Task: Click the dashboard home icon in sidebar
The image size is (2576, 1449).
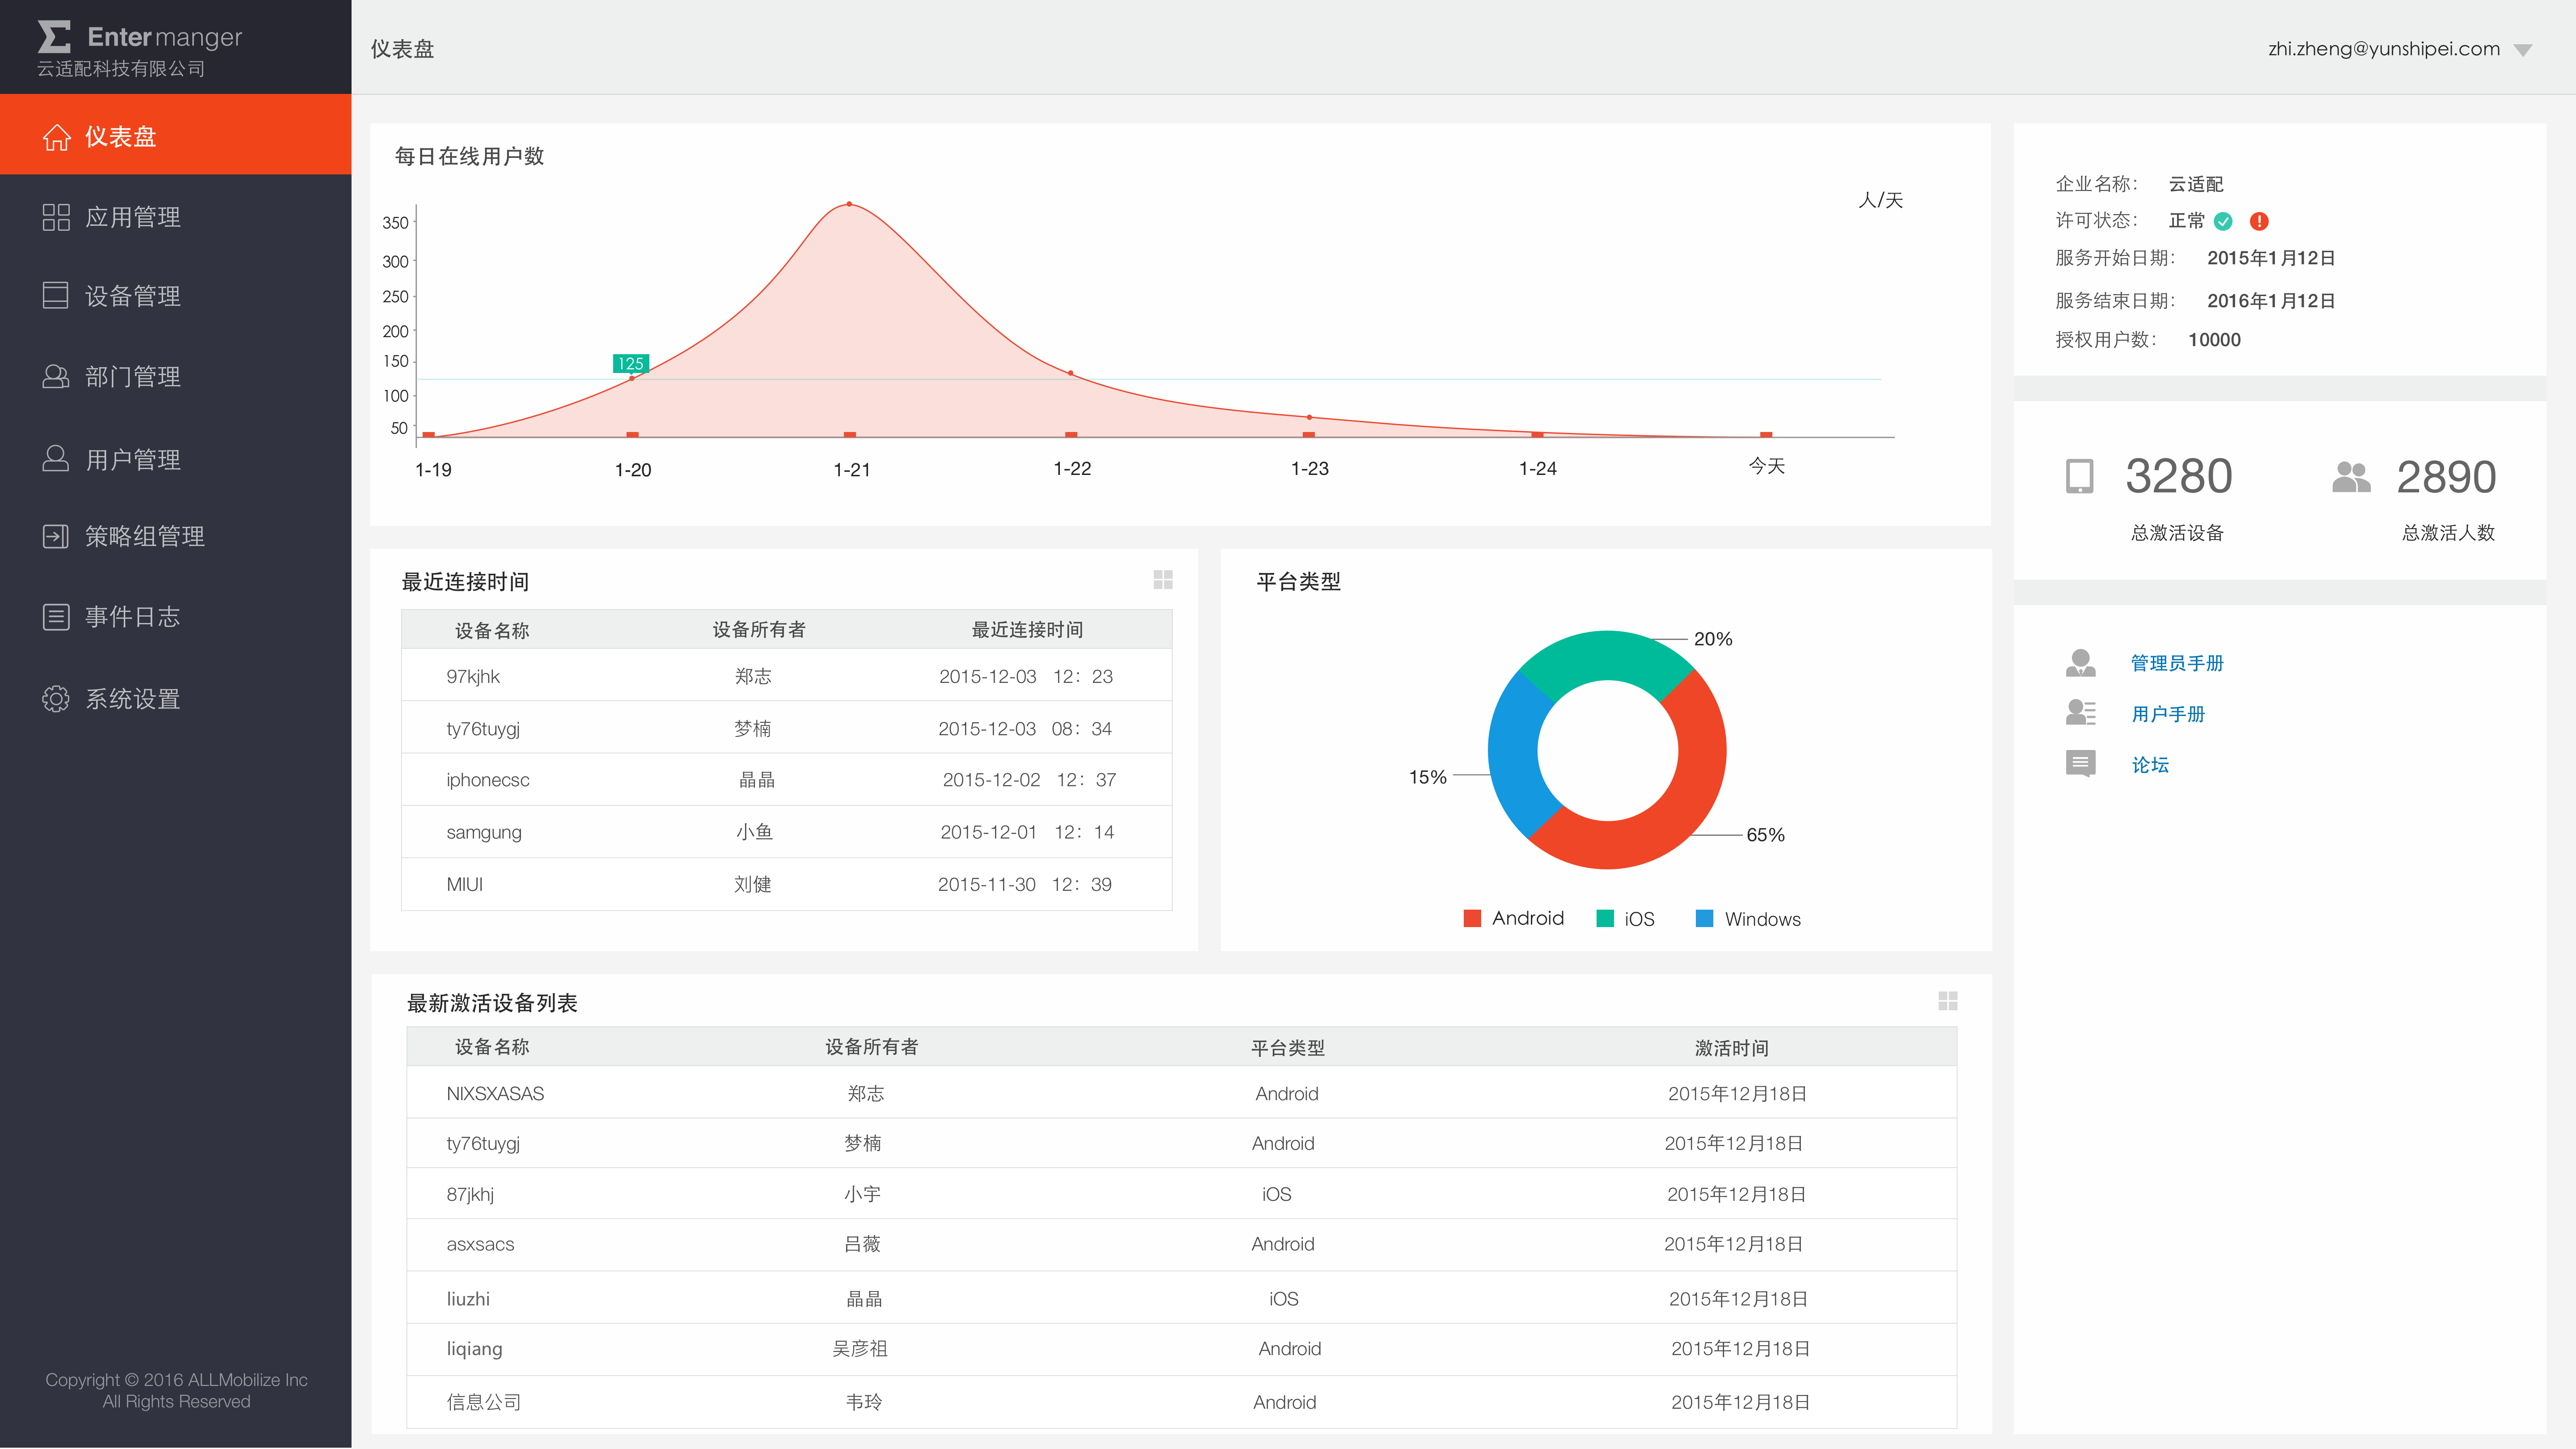Action: coord(56,137)
